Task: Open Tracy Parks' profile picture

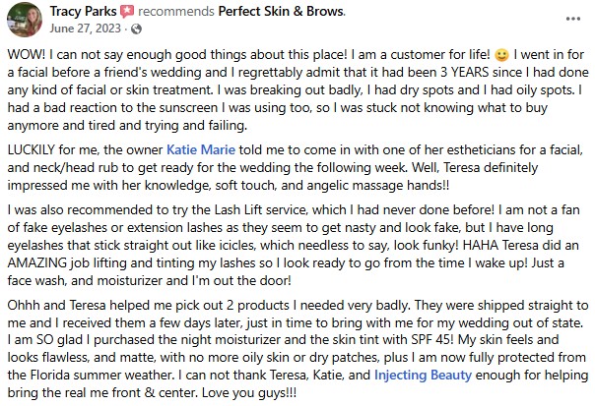Action: 21,19
